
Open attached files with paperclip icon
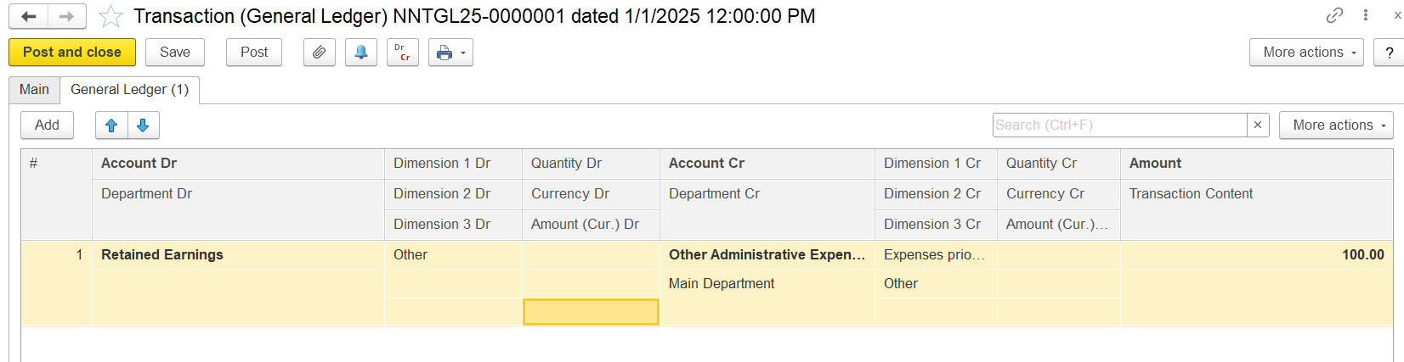point(319,53)
